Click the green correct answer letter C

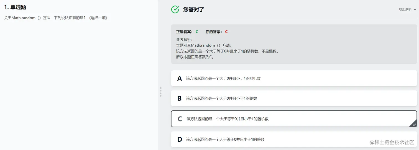pos(197,32)
